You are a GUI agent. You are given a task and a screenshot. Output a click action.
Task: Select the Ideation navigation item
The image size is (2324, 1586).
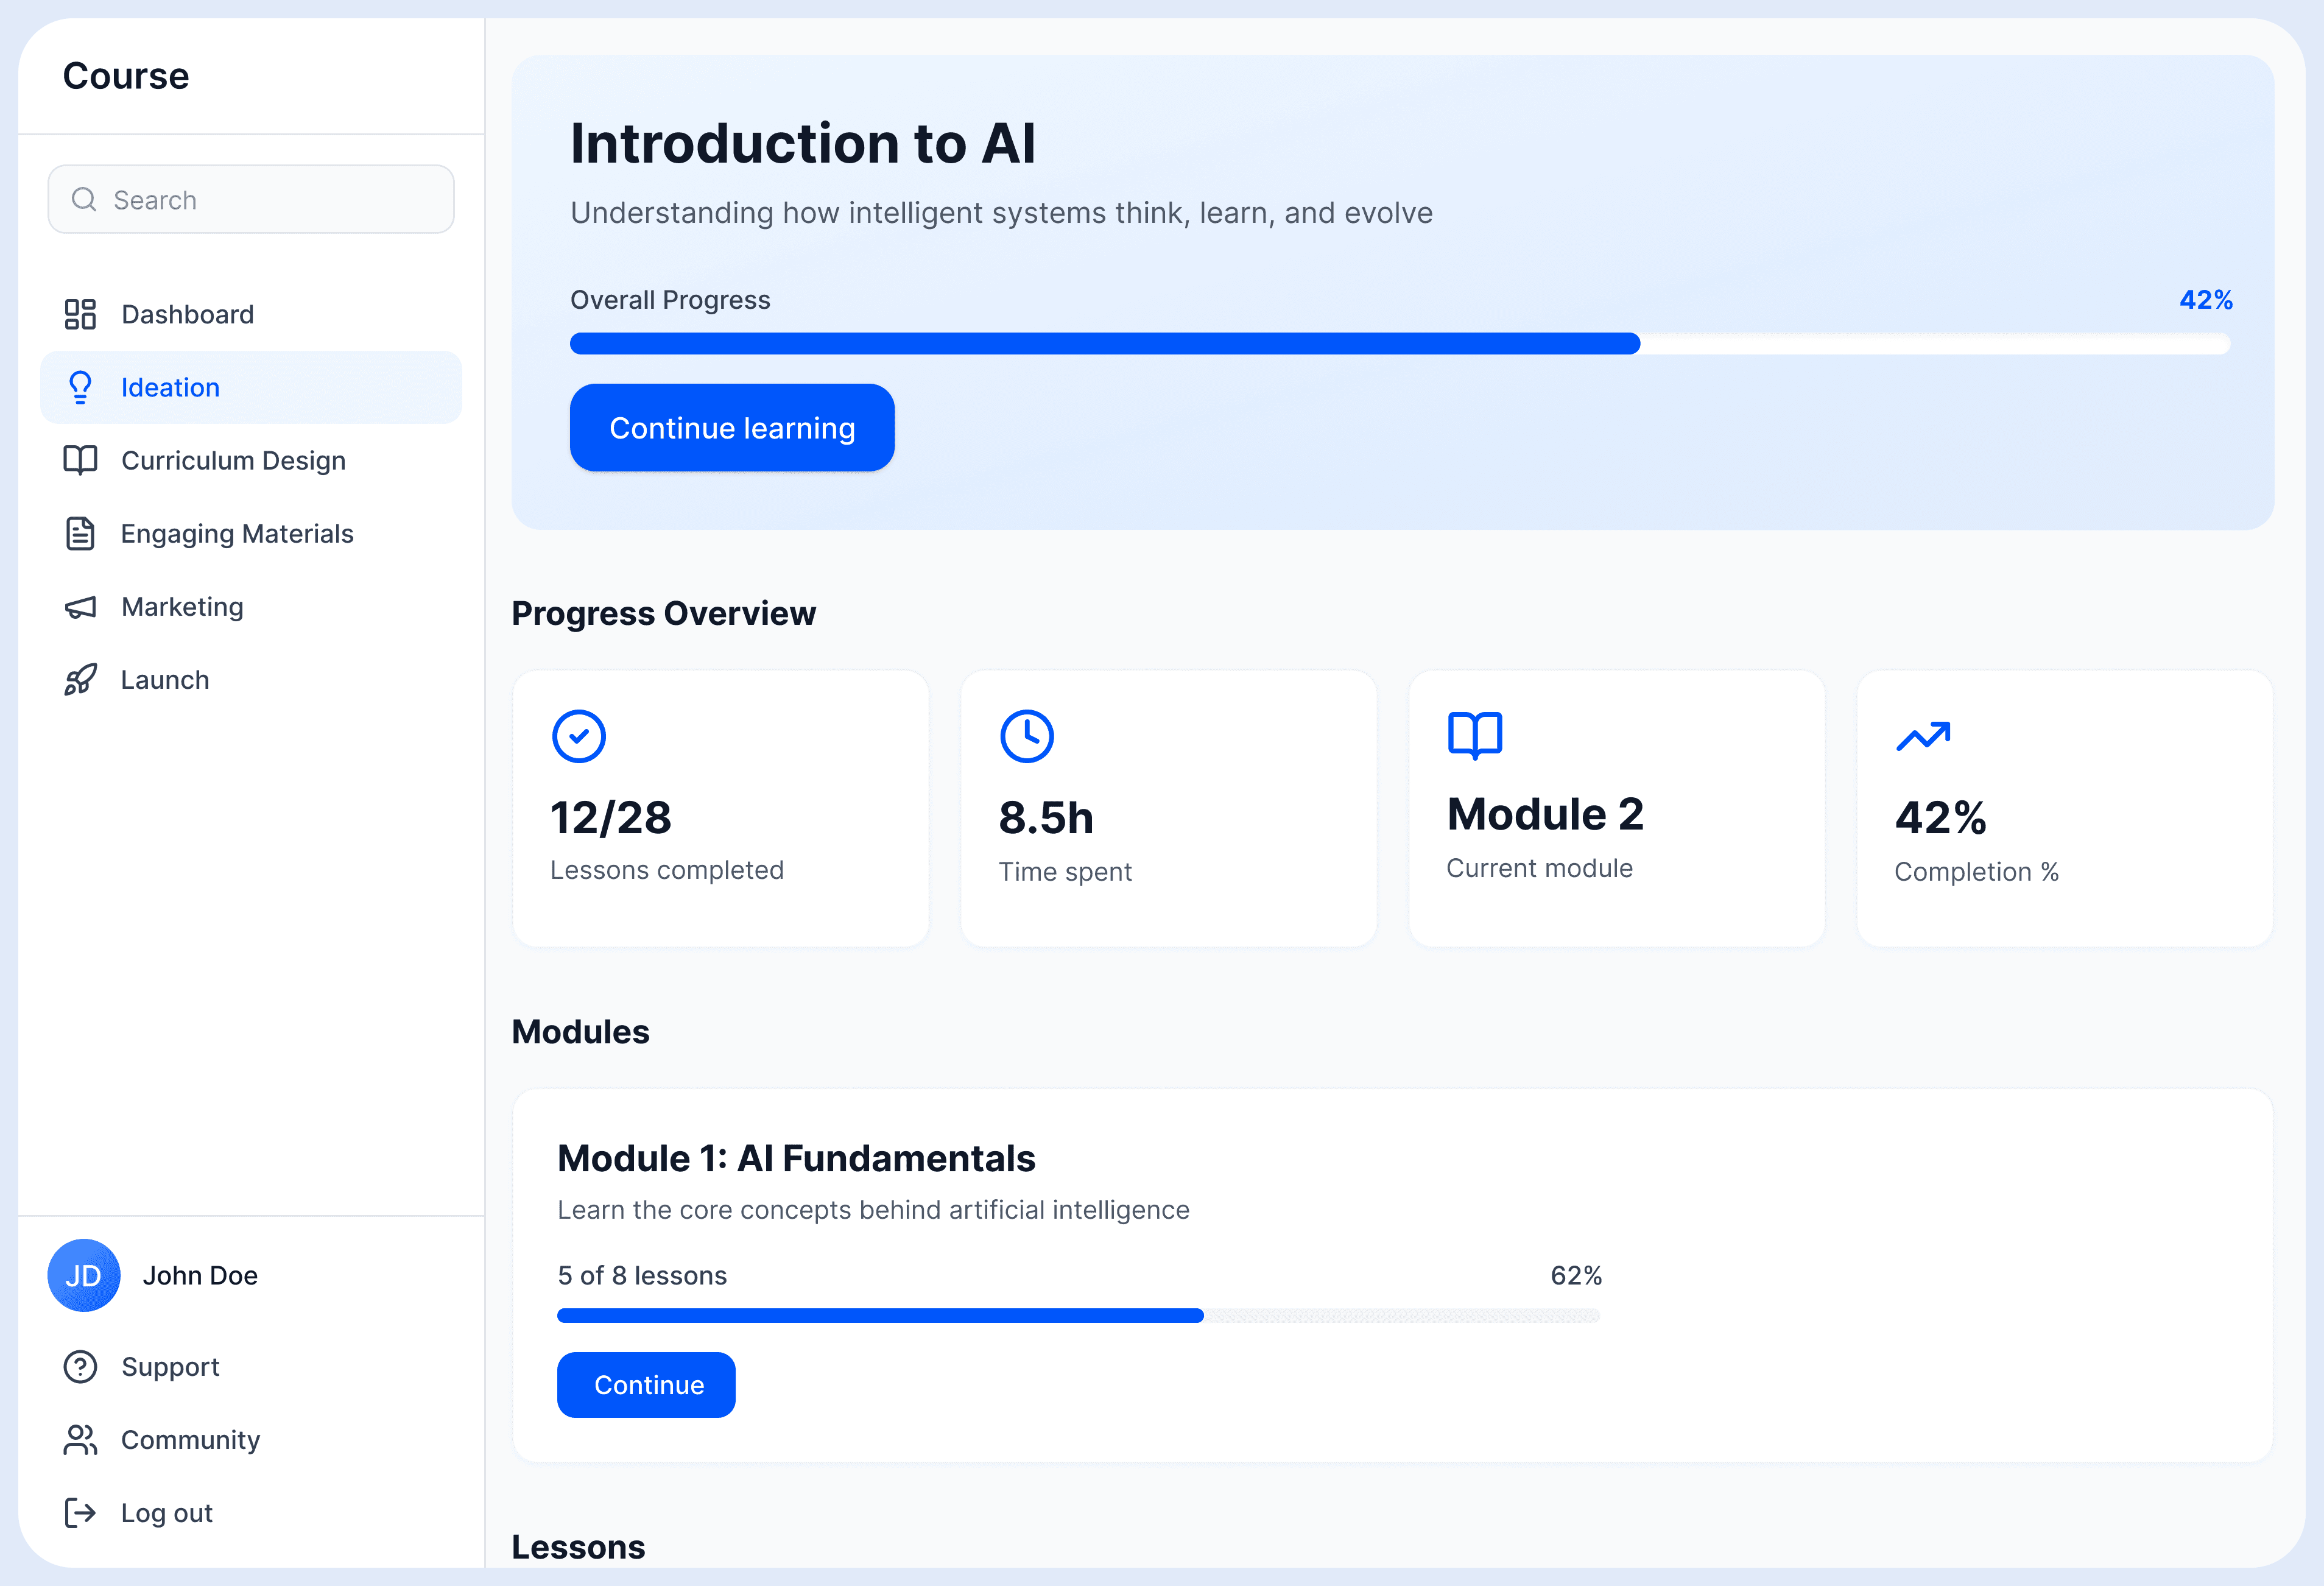170,387
